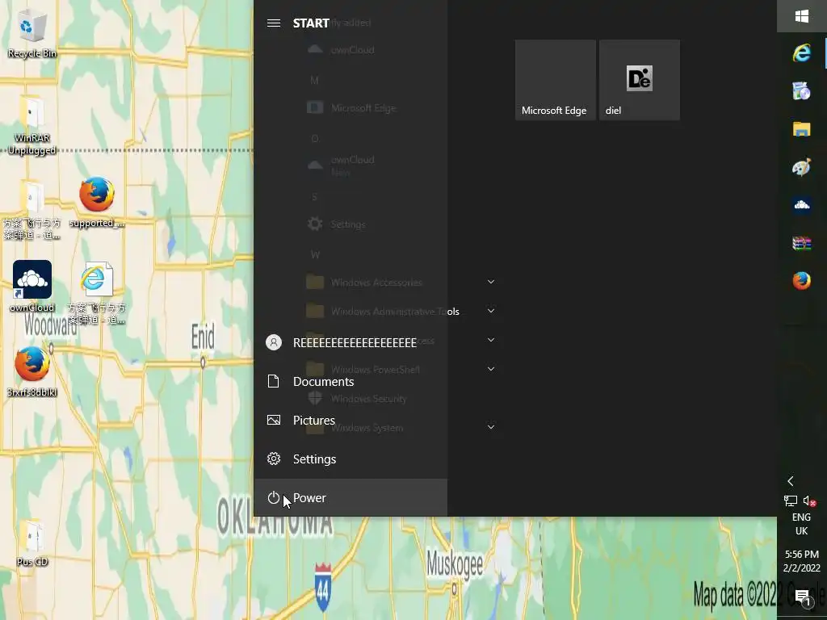Open the installer disc icon in taskbar

pyautogui.click(x=802, y=91)
